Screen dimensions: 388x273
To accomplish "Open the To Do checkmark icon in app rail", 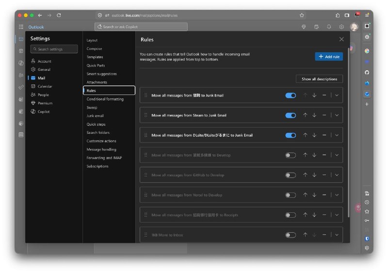I will pos(21,87).
